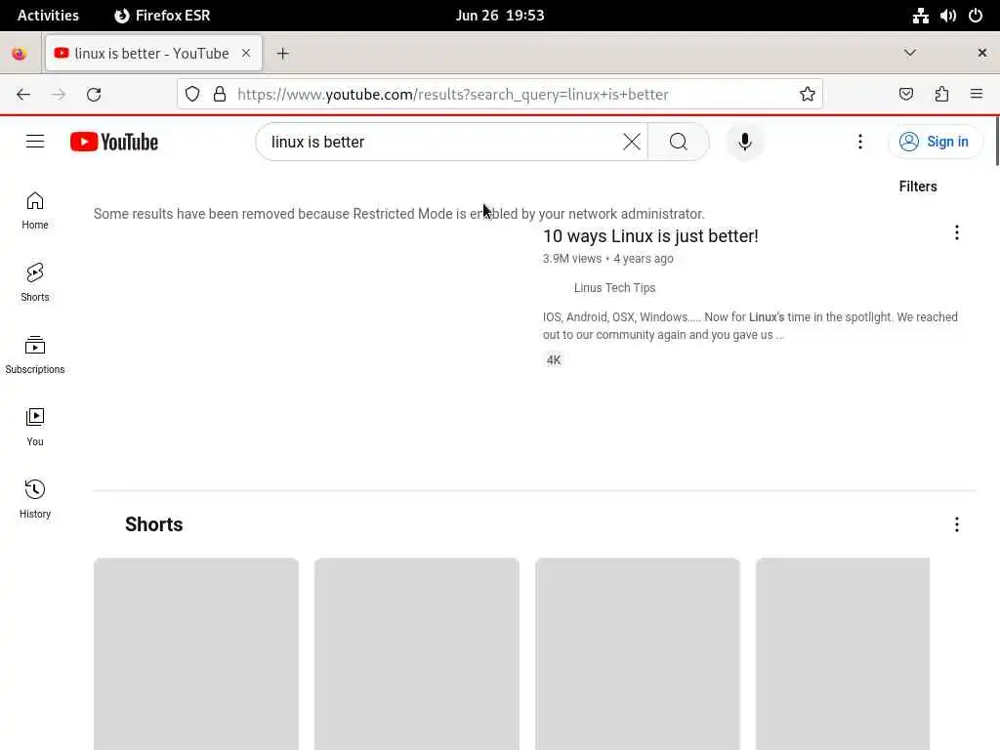Open more actions for Linux video result
This screenshot has height=750, width=1000.
pyautogui.click(x=957, y=232)
